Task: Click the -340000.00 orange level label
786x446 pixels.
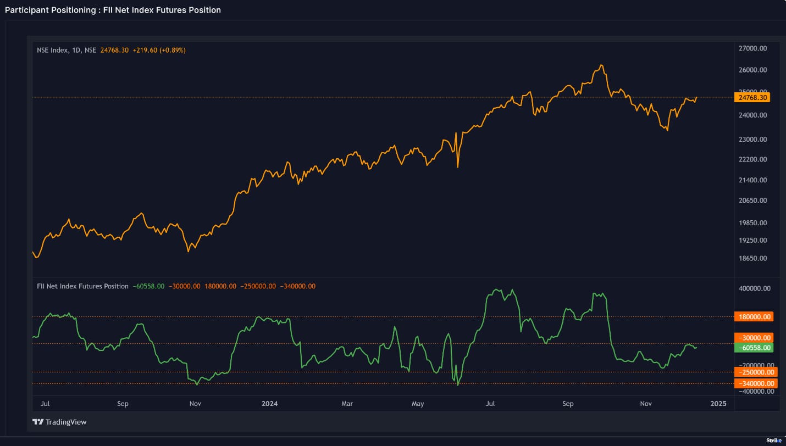Action: pyautogui.click(x=754, y=383)
